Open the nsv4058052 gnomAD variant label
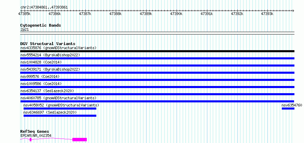The height and width of the screenshot is (143, 304). (61, 105)
